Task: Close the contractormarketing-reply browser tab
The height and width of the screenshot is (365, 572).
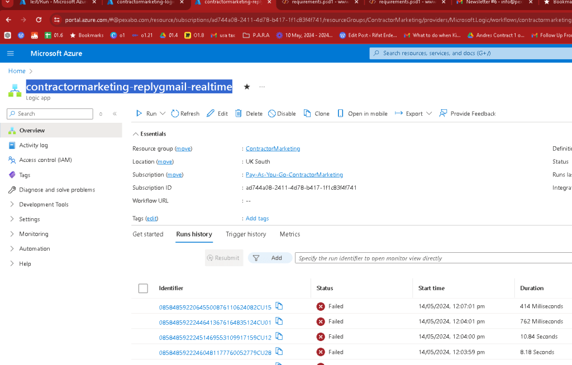Action: click(x=269, y=2)
